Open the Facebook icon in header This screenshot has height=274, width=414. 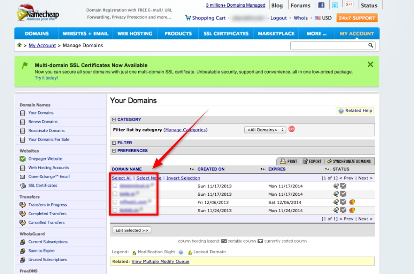[321, 5]
